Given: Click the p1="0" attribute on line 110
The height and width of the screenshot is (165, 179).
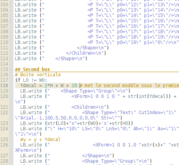Looking at the screenshot, I should click(x=154, y=42).
